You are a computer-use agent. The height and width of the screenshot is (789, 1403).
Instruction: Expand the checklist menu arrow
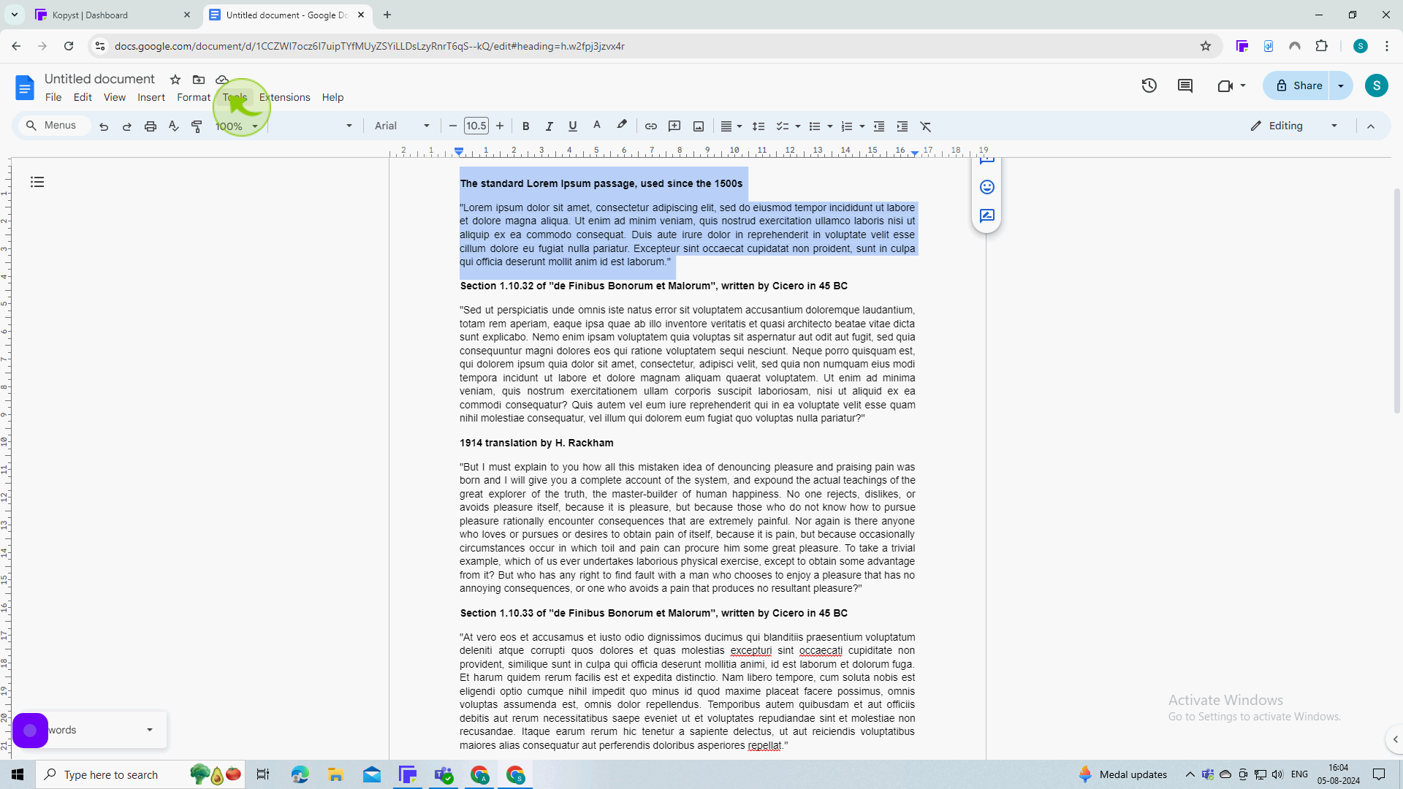pos(797,126)
